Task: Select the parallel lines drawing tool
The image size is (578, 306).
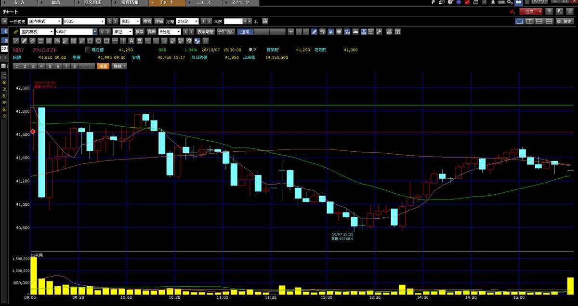Action: click(32, 40)
